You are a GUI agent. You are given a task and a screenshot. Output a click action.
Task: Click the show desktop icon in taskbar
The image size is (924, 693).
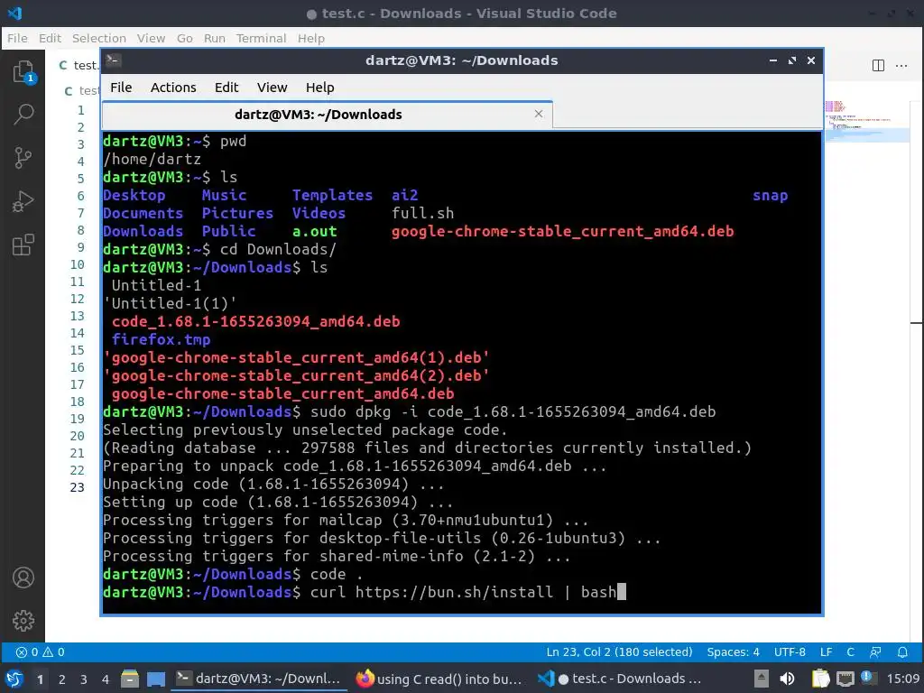[156, 679]
